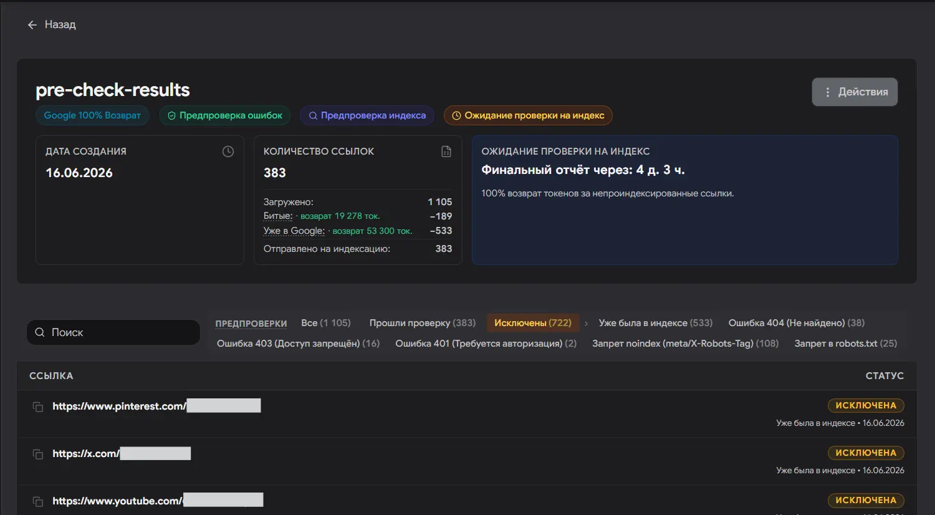Viewport: 935px width, 515px height.
Task: Select the Все (1 105) tab
Action: (326, 323)
